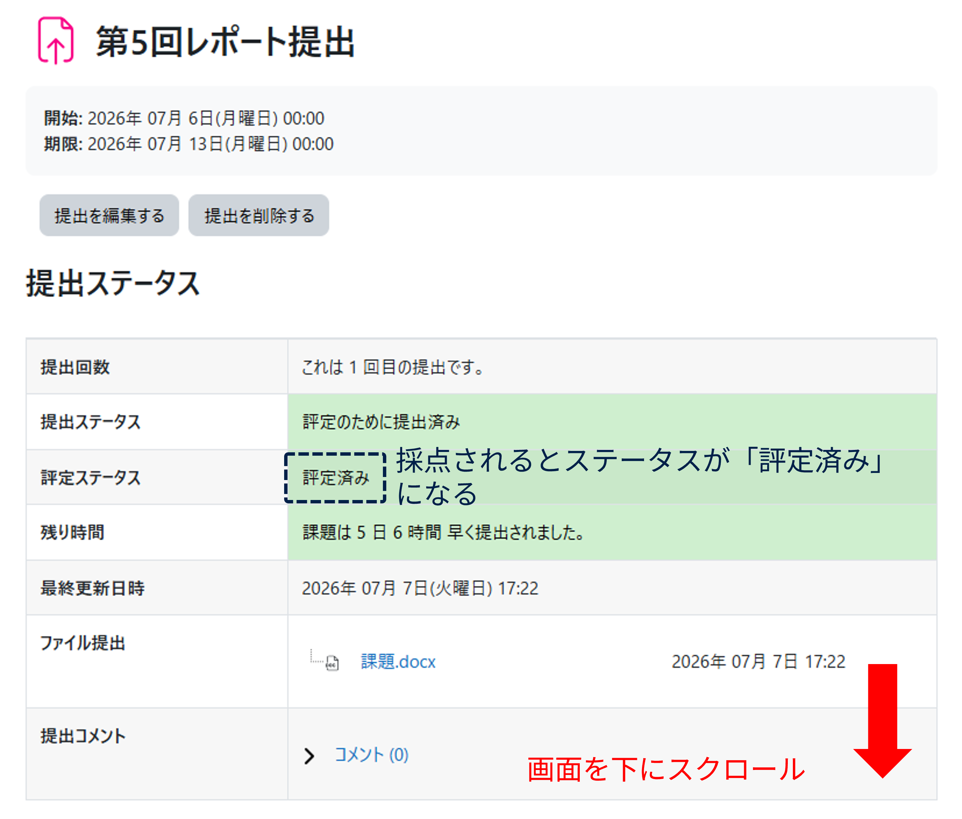Click the 期限 deadline line text
The image size is (962, 819).
(x=188, y=144)
